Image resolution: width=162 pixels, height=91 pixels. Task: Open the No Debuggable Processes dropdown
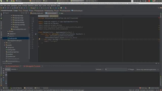[33, 66]
